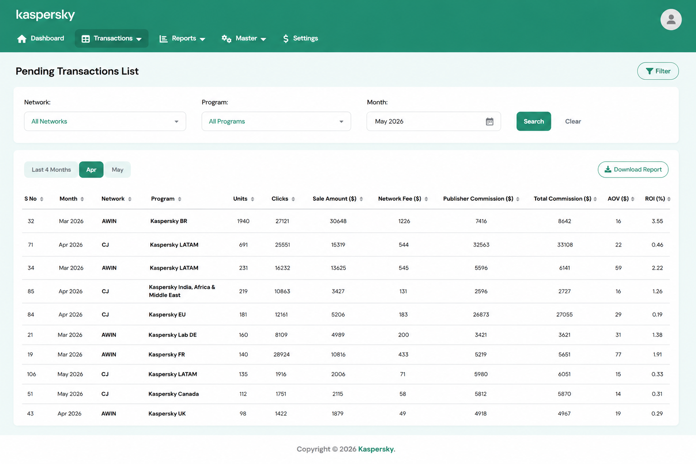Click the Sale Amount column header
This screenshot has height=464, width=696.
point(334,199)
